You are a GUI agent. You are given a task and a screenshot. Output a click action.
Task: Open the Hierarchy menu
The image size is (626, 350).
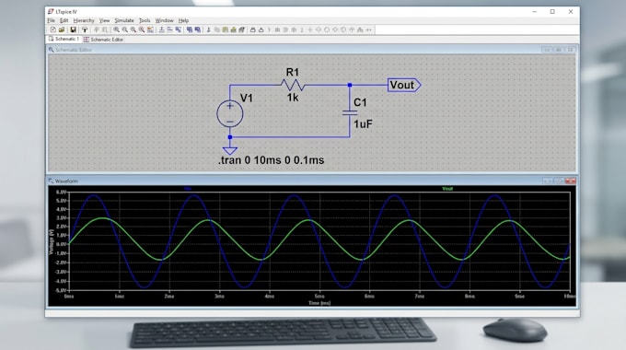[84, 20]
